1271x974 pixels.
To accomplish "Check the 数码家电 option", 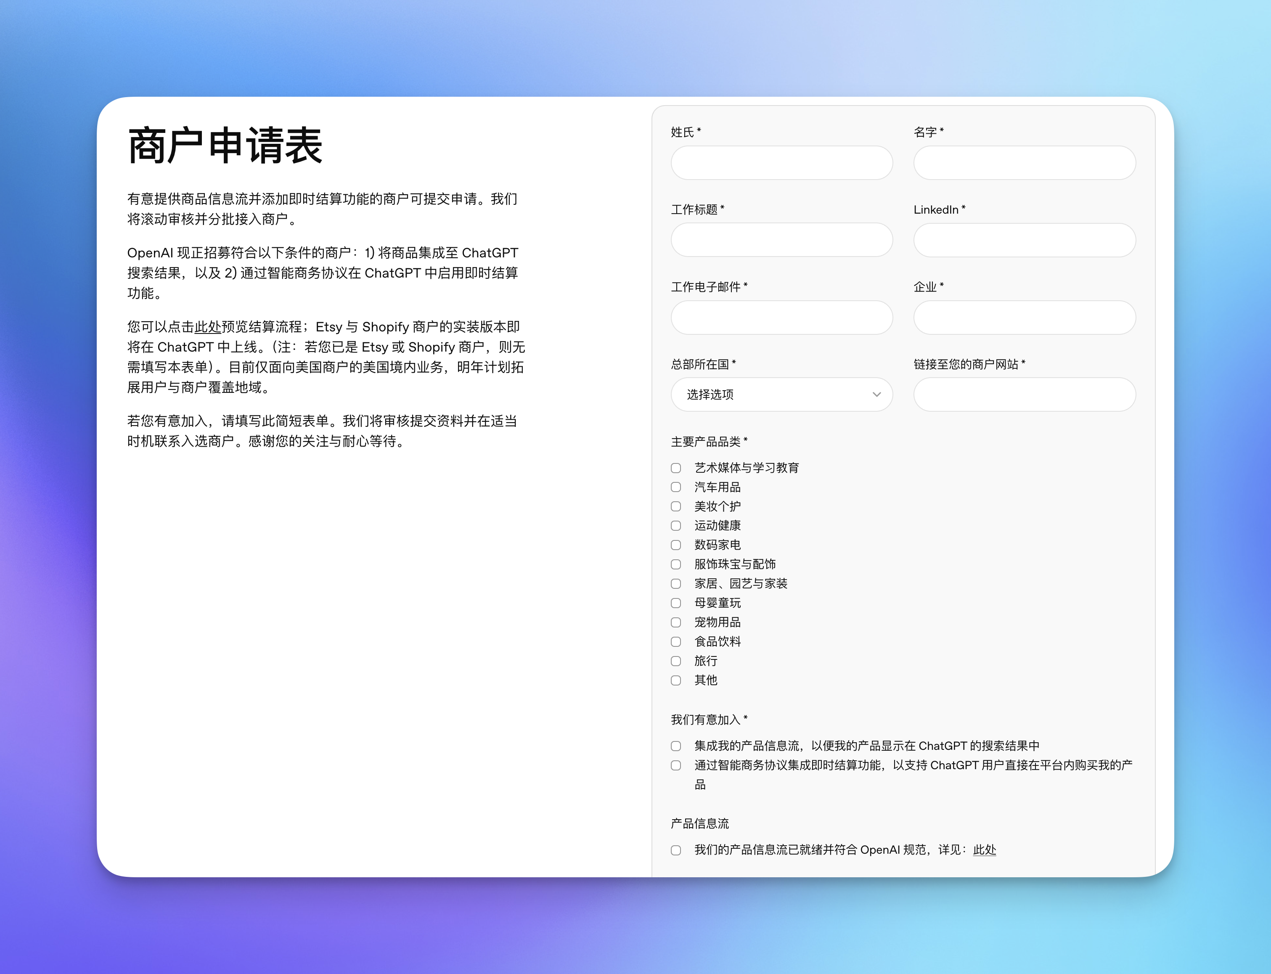I will pyautogui.click(x=675, y=545).
